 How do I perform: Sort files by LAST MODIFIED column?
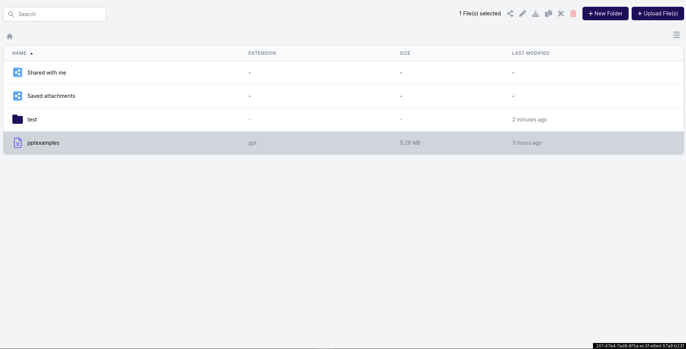531,53
